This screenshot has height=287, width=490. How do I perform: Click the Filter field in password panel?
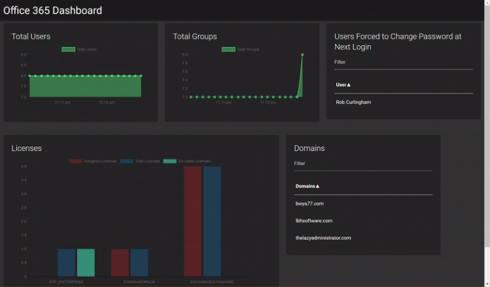(403, 63)
